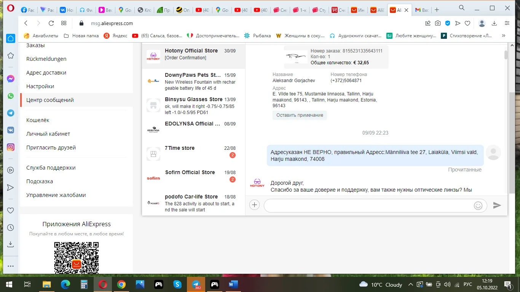Open Instagram in the Opera sidebar
Screen dimensions: 520x292
(11, 147)
